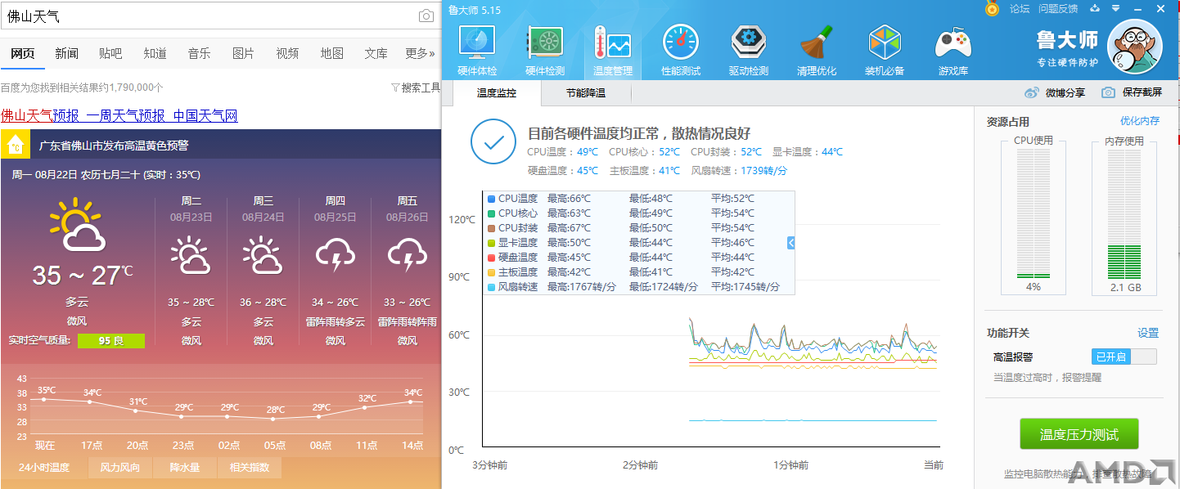Click the high-temperature warning icon in Baidu
Screen dimensions: 1180x489
(15, 146)
